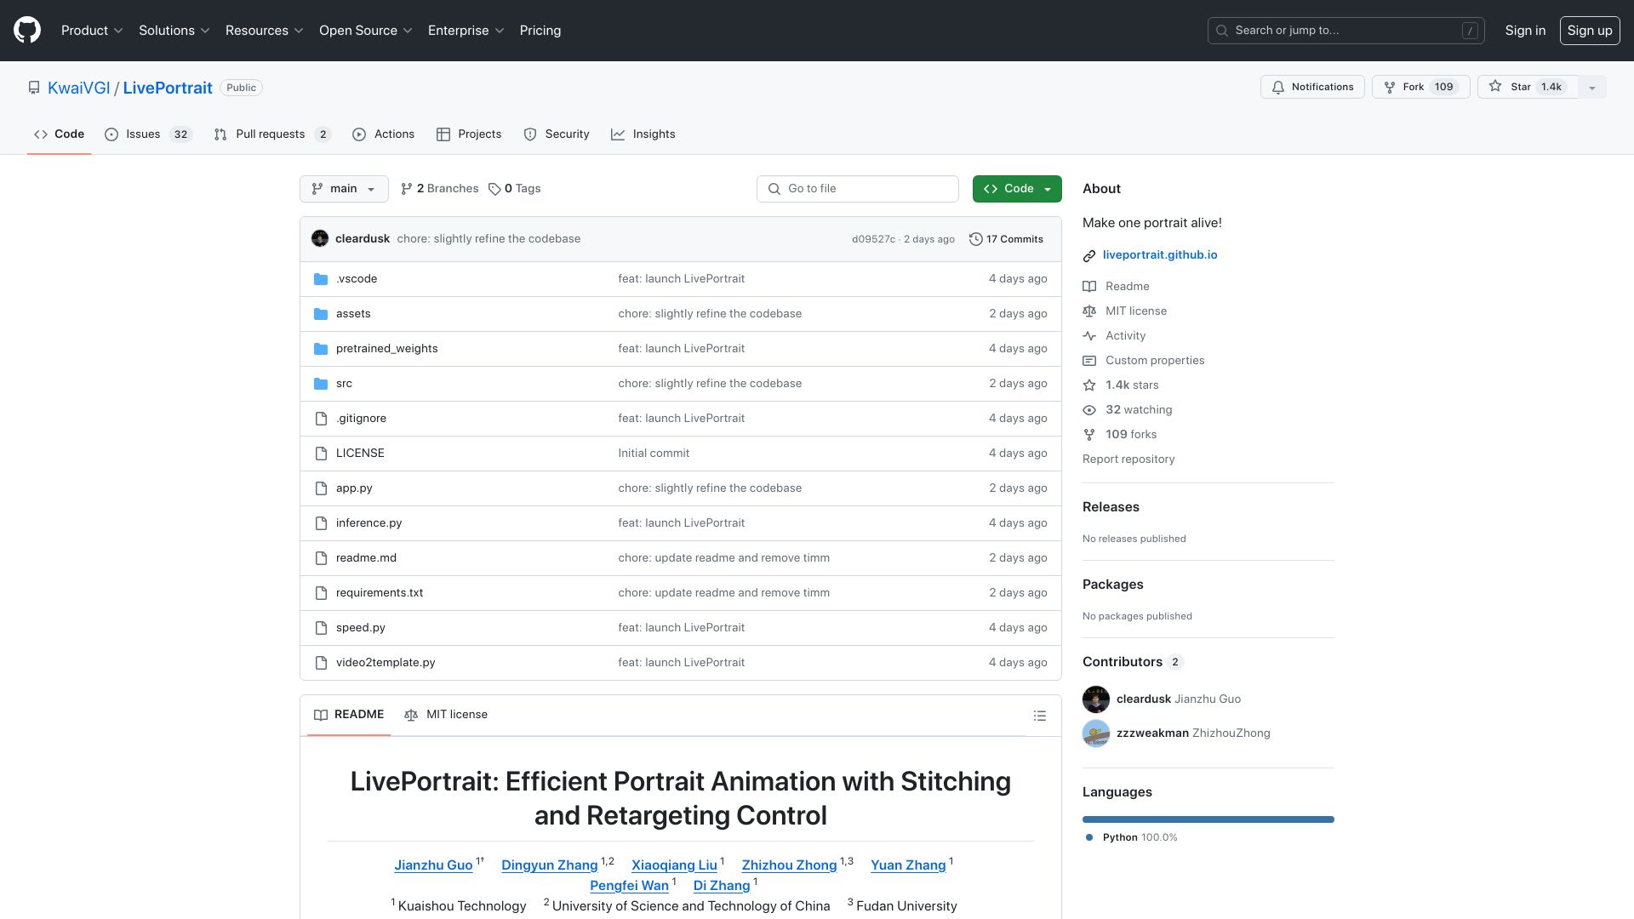Open the GitHub logo homepage
Screen dimensions: 1634x919
point(27,30)
